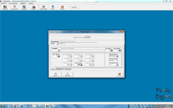Screen dimensions: 173x108
Task: Select the Cadastro tab
Action: (x=53, y=69)
